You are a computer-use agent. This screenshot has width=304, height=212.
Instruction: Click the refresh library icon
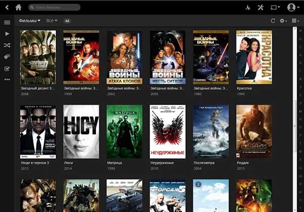click(x=273, y=21)
